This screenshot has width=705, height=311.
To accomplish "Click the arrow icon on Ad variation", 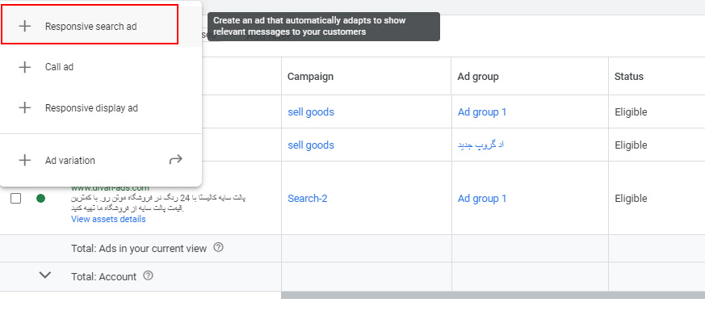I will [176, 159].
